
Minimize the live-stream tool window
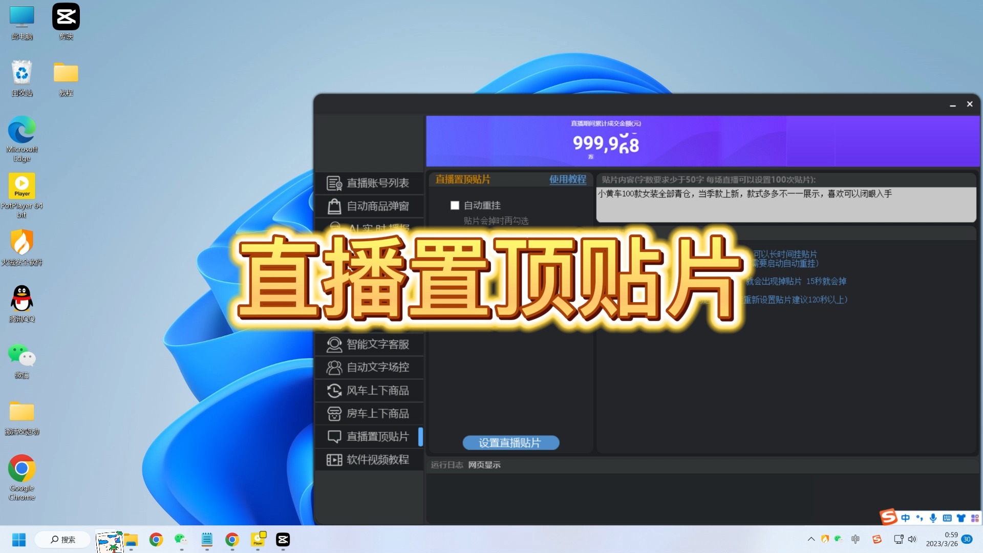[953, 104]
